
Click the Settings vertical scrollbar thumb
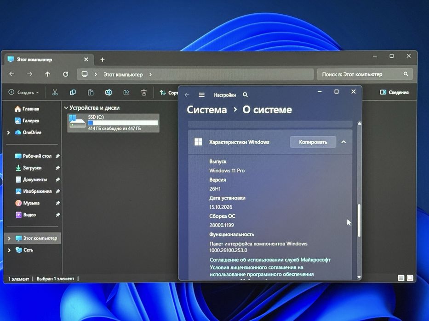(359, 220)
